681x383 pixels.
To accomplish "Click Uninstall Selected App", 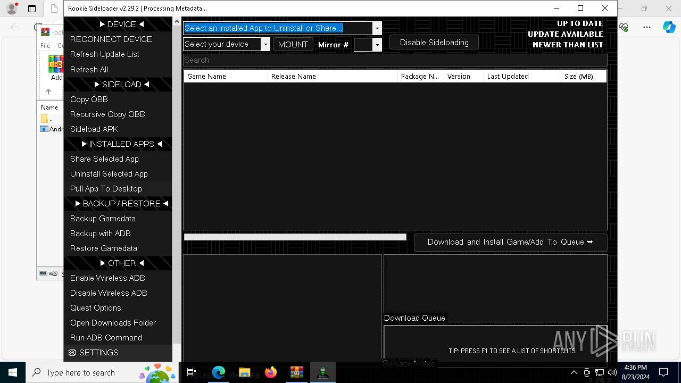I will point(118,174).
